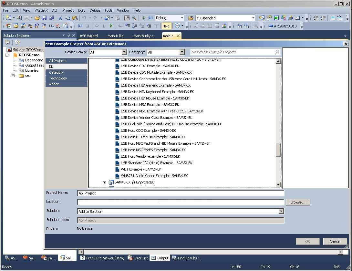Screen dimensions: 352x271
Task: Click the Paste clipboard icon
Action: (75, 18)
